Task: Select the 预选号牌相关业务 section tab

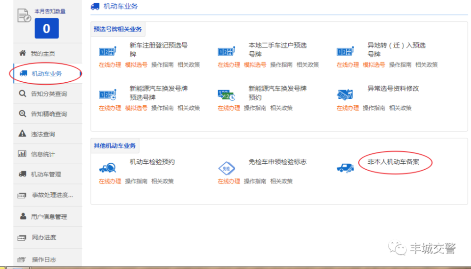Action: point(118,29)
